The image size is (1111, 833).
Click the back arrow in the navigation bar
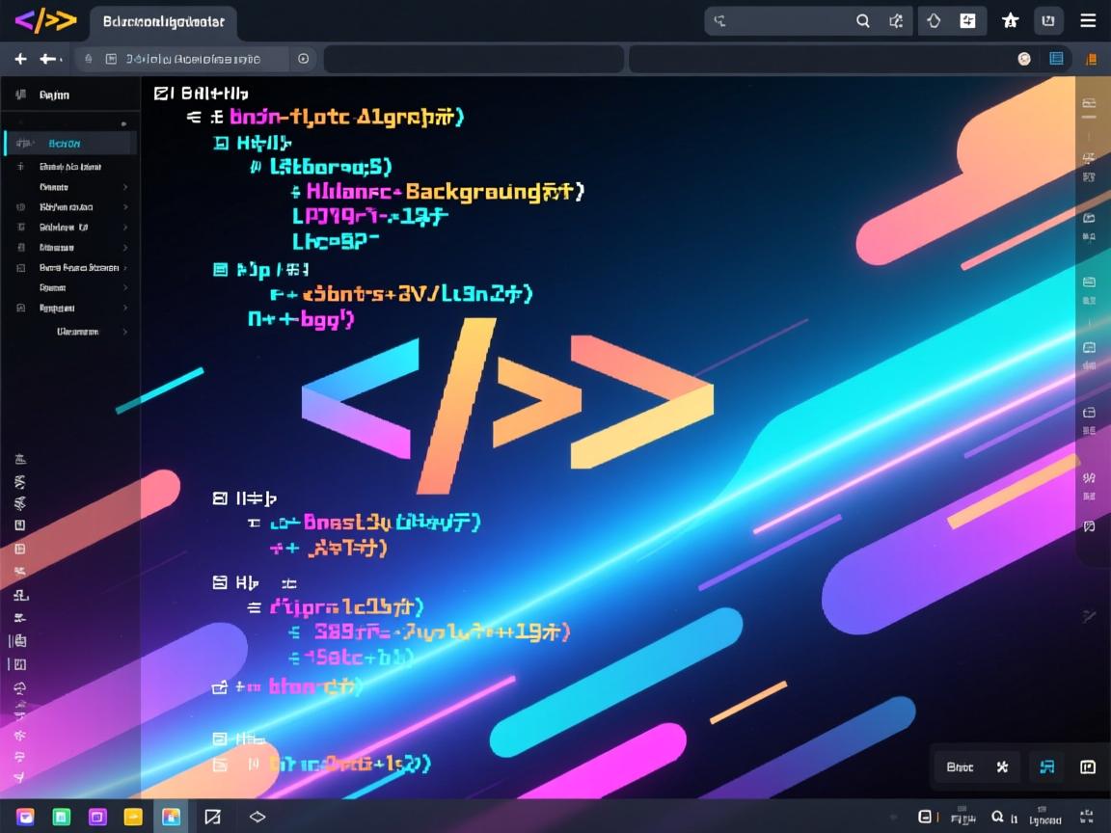48,59
